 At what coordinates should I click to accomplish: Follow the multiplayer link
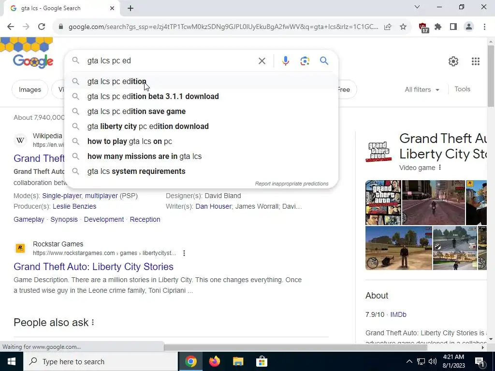101,196
